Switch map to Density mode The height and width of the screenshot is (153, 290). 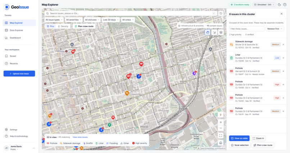click(x=63, y=26)
